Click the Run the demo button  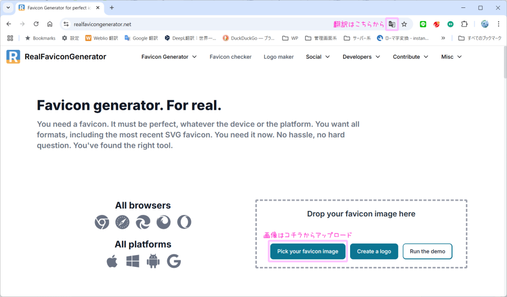click(x=427, y=251)
